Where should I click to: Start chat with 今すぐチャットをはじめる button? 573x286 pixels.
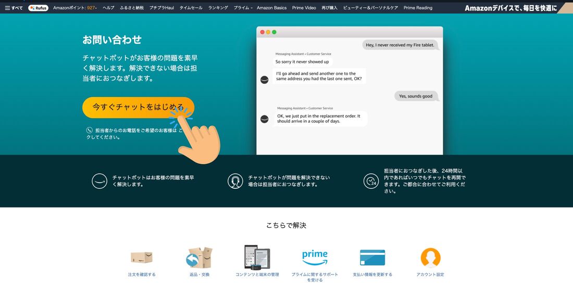(138, 107)
